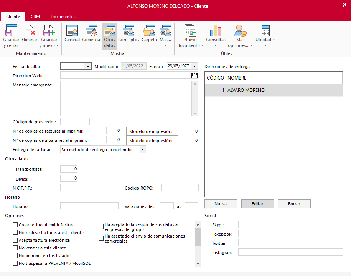The image size is (351, 276).
Task: Click Modelo de impresión button for albaranes
Action: pos(152,140)
